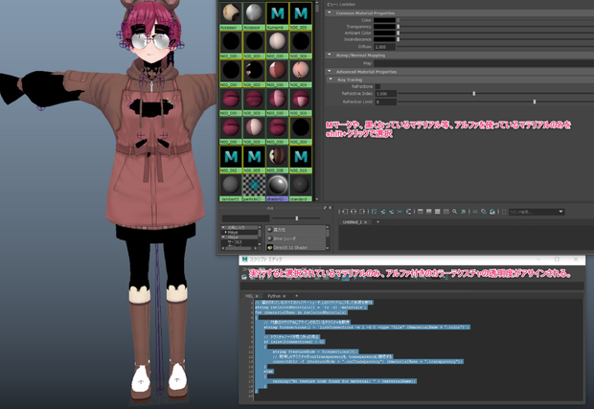Switch to the MEL tab in Script Editor
Viewport: 594px width, 409px height.
coord(250,296)
